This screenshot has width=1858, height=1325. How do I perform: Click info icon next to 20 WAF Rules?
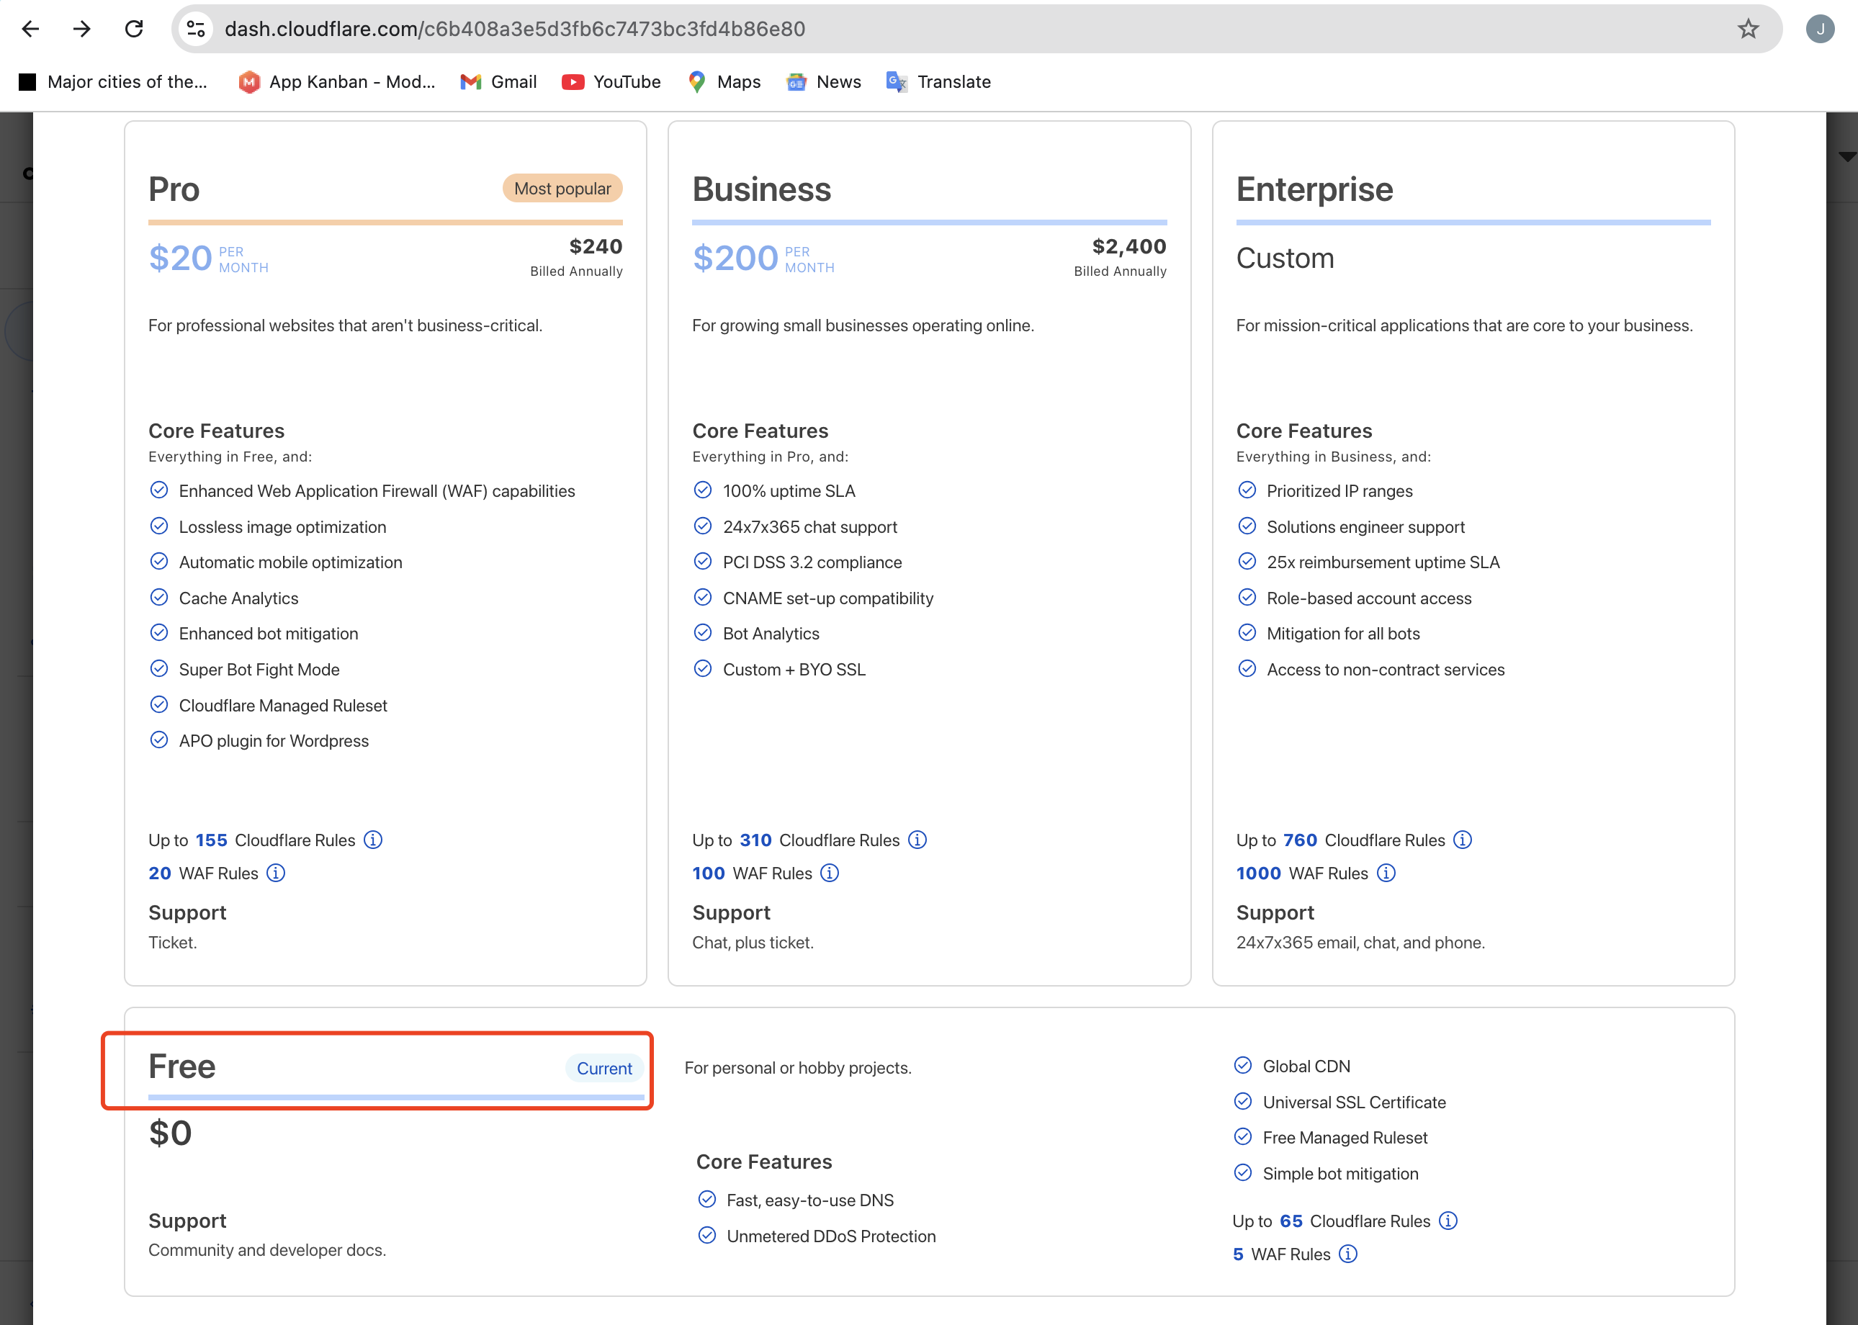coord(276,873)
